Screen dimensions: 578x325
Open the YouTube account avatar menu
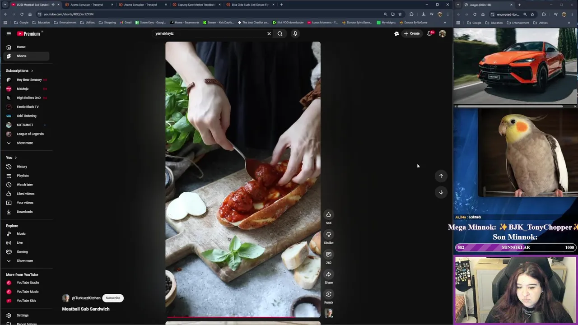443,33
